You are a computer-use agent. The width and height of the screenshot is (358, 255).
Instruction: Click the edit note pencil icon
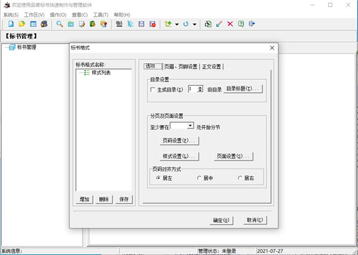82,24
